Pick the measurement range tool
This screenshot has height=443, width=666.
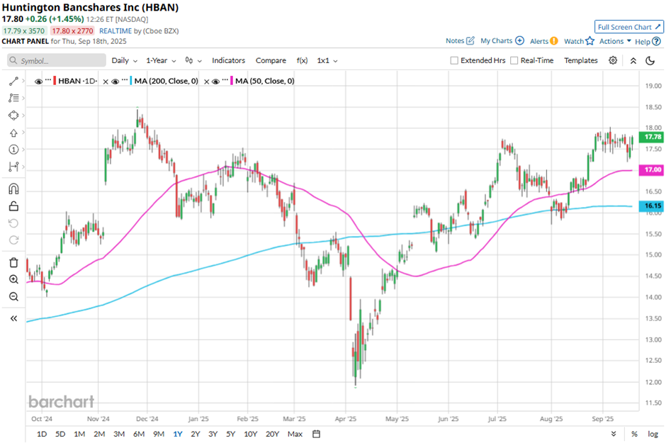click(13, 167)
